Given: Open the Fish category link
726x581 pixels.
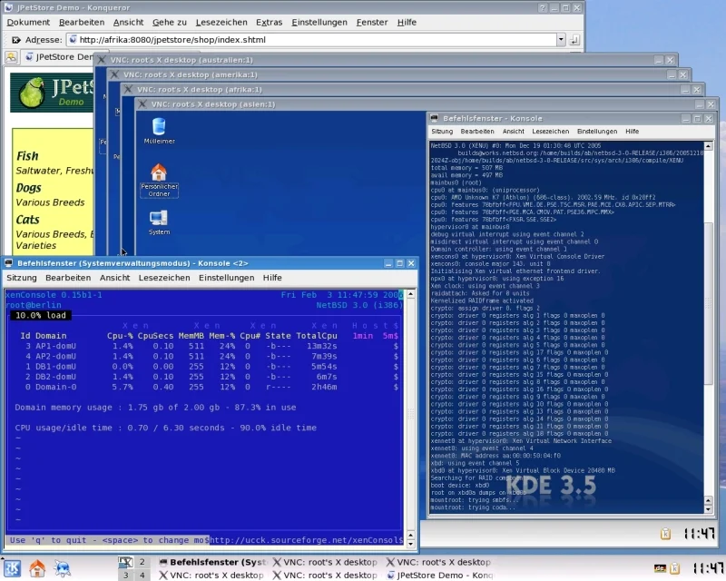Looking at the screenshot, I should (27, 156).
